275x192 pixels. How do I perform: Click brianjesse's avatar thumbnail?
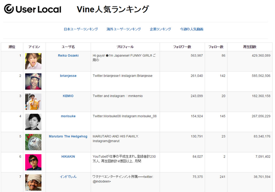33,82
